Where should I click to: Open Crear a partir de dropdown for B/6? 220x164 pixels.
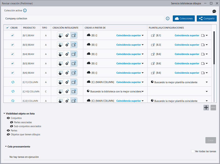pyautogui.click(x=142, y=73)
